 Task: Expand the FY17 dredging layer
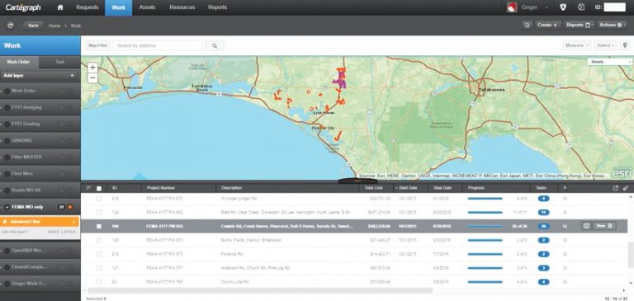tap(2, 108)
